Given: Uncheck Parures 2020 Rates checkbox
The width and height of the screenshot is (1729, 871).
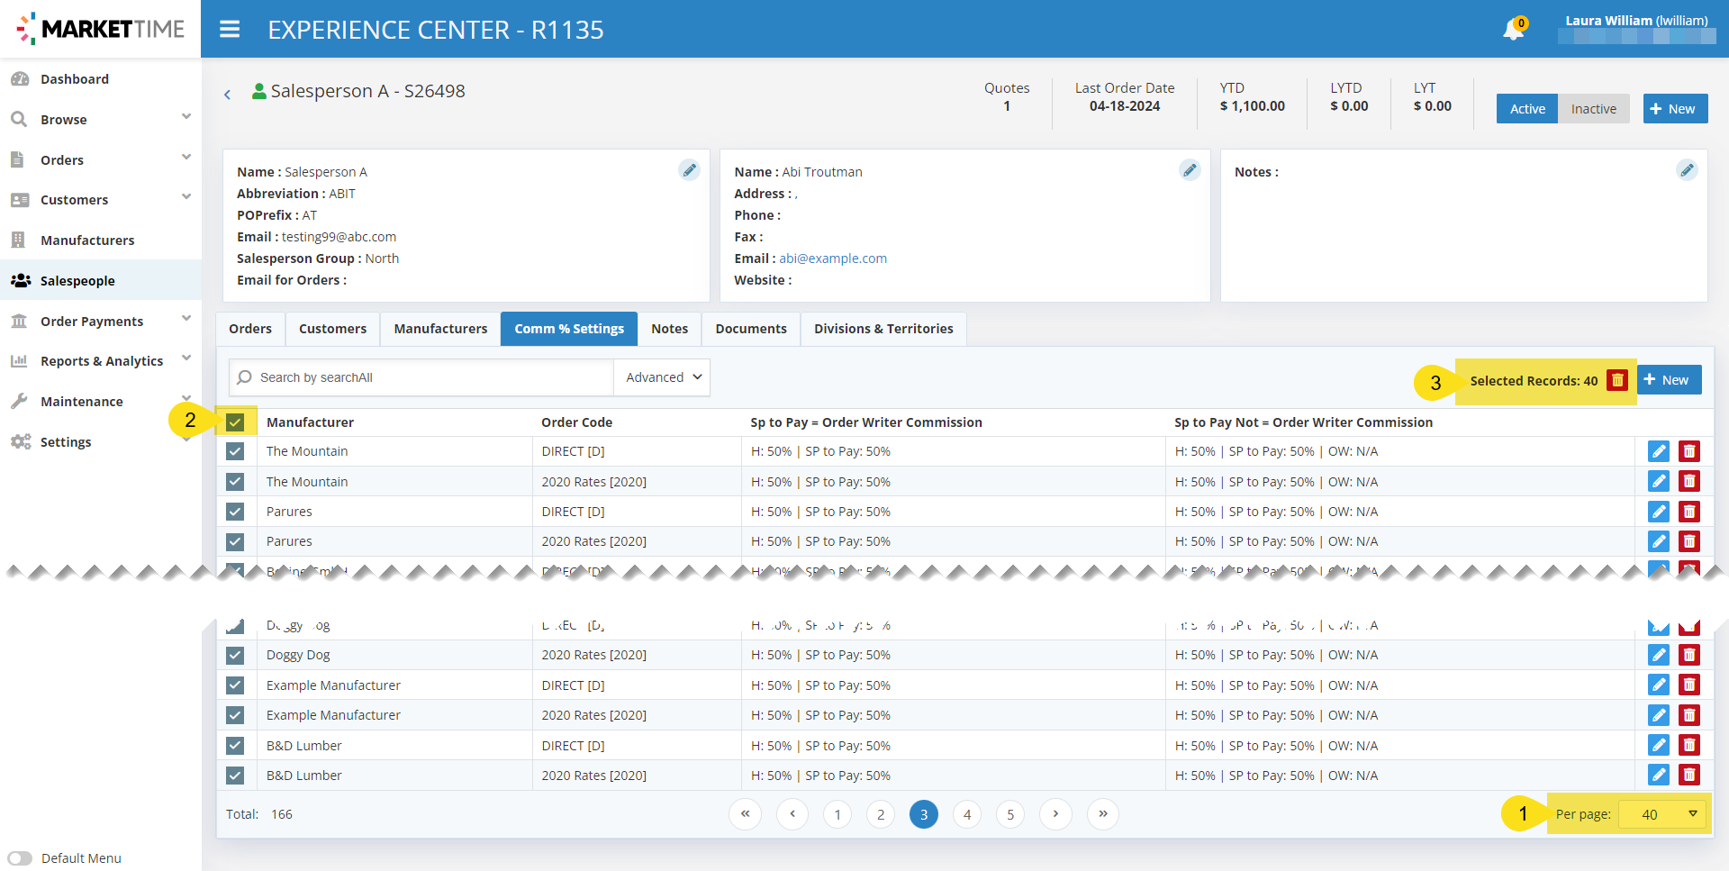Looking at the screenshot, I should click(235, 541).
